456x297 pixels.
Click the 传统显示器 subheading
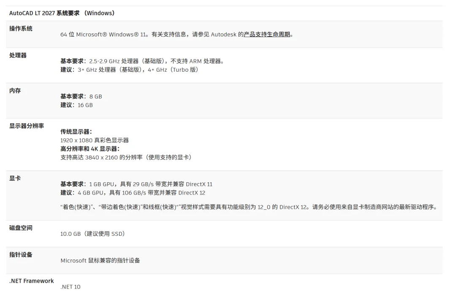pos(76,132)
